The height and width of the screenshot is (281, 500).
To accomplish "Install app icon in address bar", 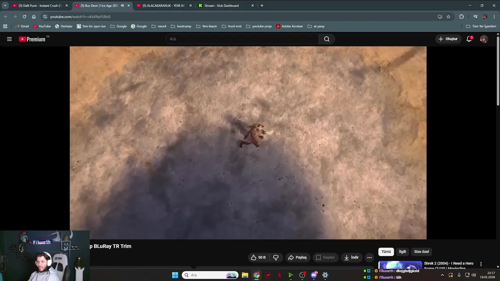I will pos(440,17).
